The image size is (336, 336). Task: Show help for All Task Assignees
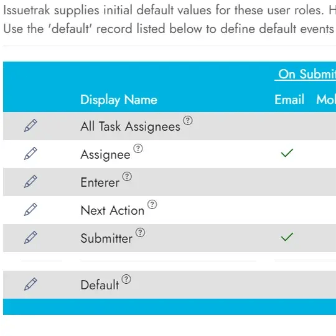[188, 121]
